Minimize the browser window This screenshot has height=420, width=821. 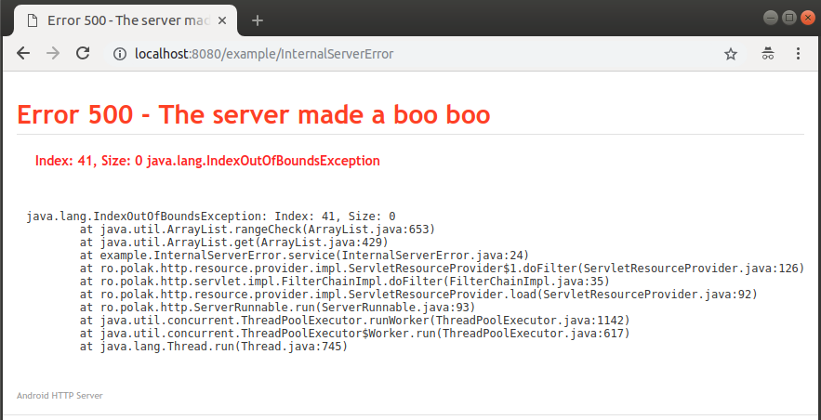(771, 18)
